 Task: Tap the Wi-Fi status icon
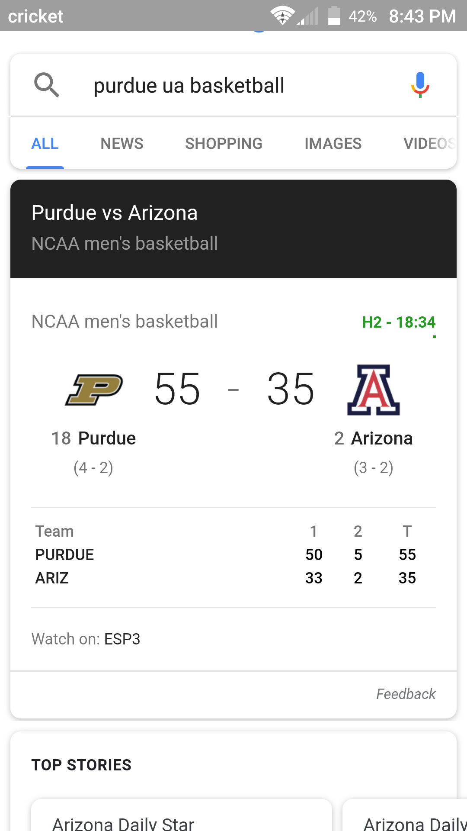click(x=282, y=16)
